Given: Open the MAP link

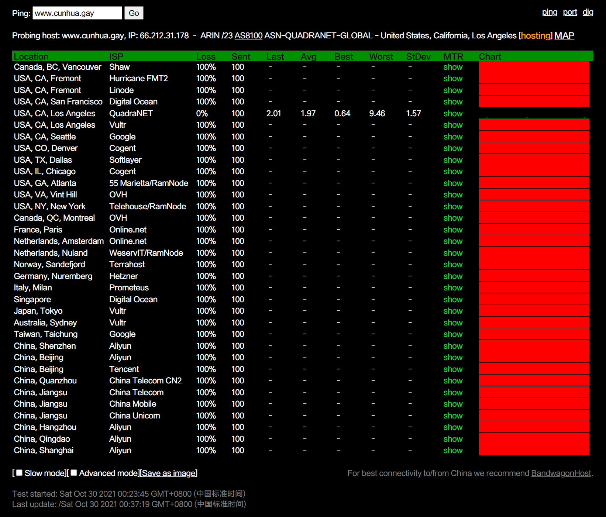Looking at the screenshot, I should 564,35.
